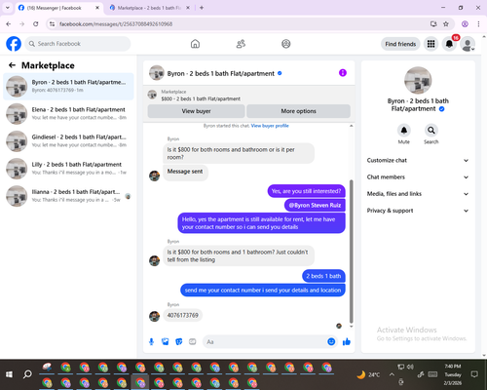Viewport: 487px width, 390px height.
Task: Click the 4076173769 message bubble
Action: pos(182,315)
